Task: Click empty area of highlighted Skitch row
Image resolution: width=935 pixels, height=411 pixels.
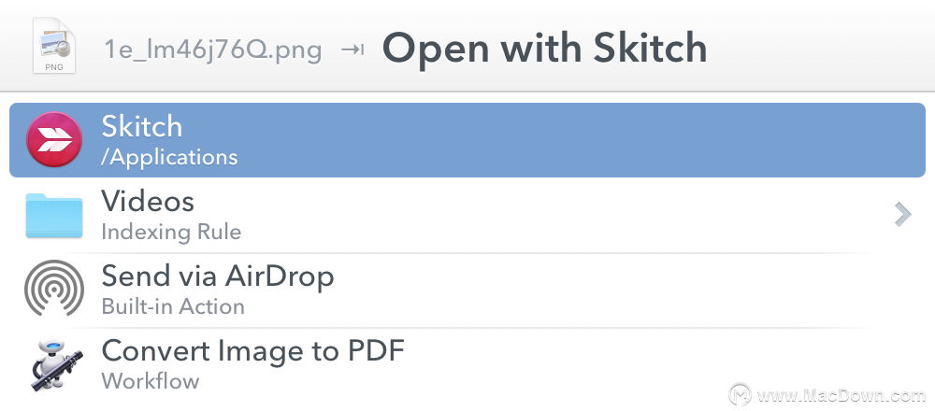Action: pyautogui.click(x=567, y=140)
